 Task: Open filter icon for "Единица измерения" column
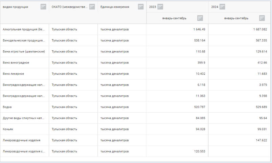click(141, 7)
